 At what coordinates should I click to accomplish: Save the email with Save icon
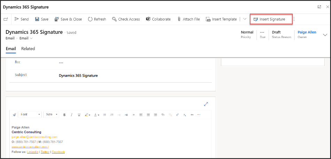[37, 19]
